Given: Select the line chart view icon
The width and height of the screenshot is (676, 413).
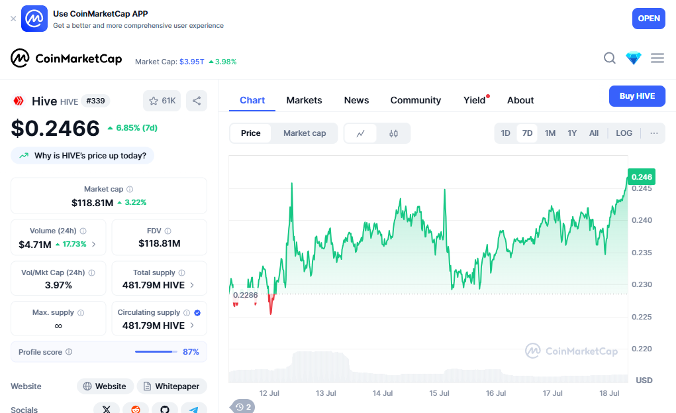Looking at the screenshot, I should point(361,133).
